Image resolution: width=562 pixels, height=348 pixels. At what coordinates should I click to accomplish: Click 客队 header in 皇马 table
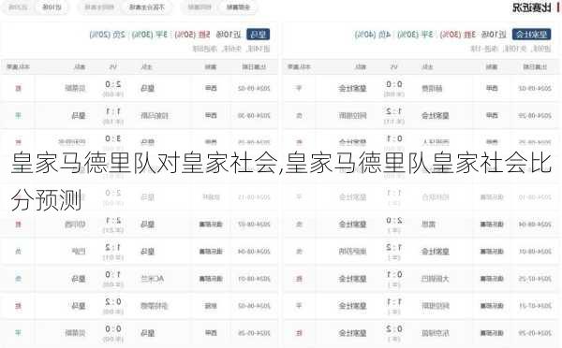[80, 67]
